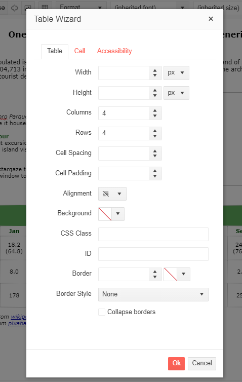Click the Alignment icon button
Viewport: 242px width, 382px height.
106,194
